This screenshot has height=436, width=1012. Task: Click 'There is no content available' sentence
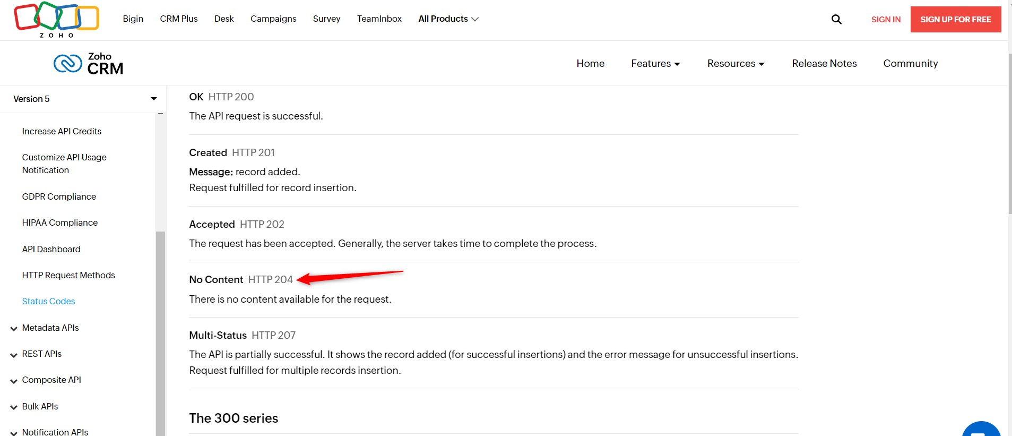[x=290, y=300]
